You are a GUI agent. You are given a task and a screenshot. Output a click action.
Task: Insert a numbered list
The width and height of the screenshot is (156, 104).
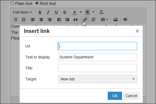24,19
